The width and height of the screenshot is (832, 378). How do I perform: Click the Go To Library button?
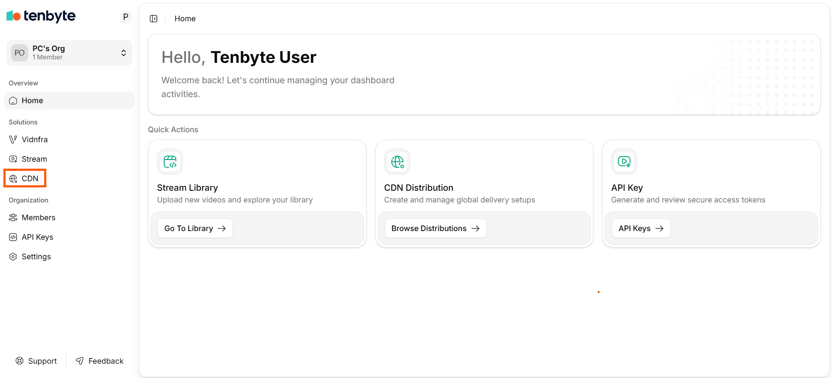tap(195, 228)
